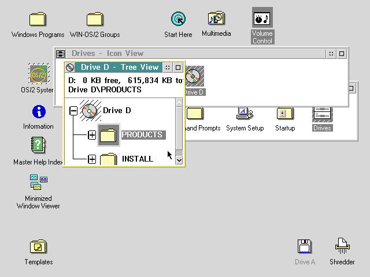Image resolution: width=370 pixels, height=277 pixels.
Task: Click the Drive D CD icon in tree
Action: (x=91, y=110)
